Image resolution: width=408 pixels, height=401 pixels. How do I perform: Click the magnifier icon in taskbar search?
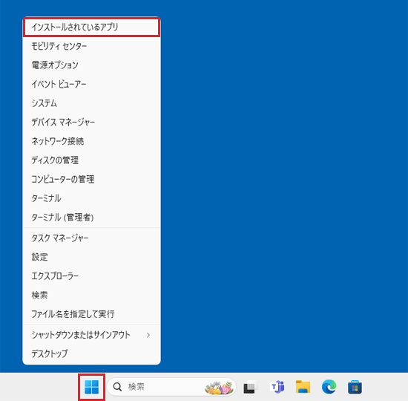click(x=117, y=387)
